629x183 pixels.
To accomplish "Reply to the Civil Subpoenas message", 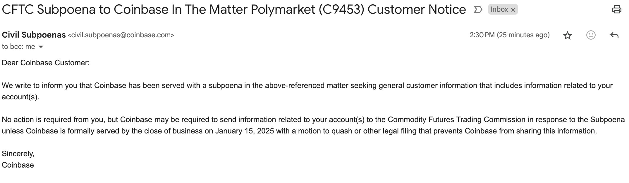I will pyautogui.click(x=614, y=36).
